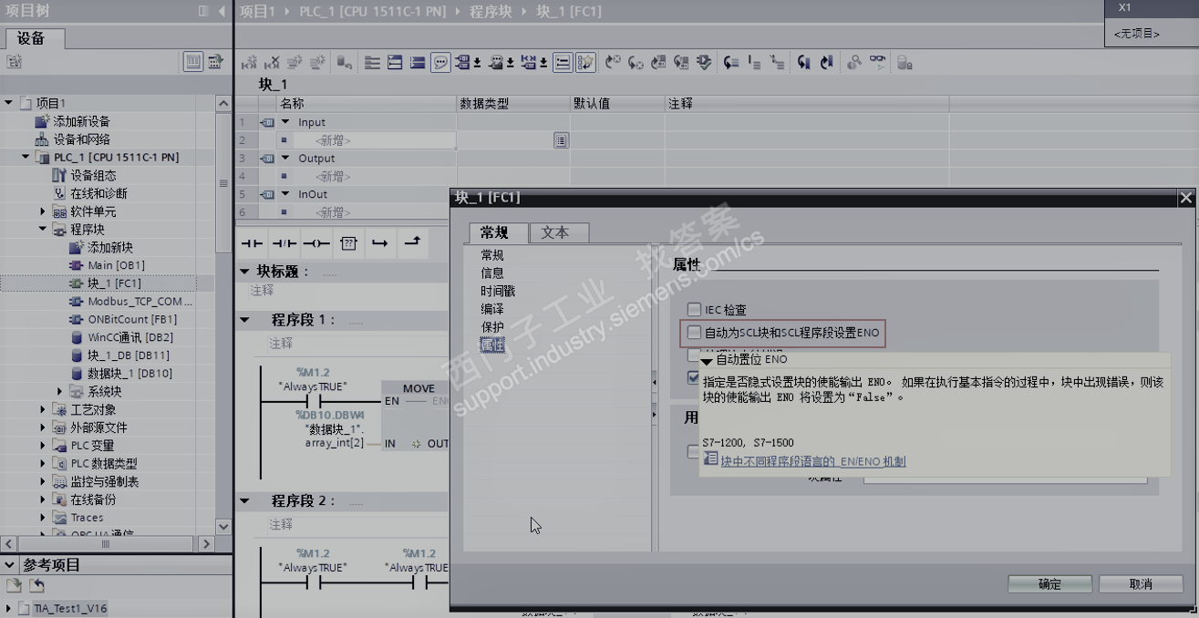Collapse the 程序段 1 network
The height and width of the screenshot is (618, 1199).
point(244,320)
